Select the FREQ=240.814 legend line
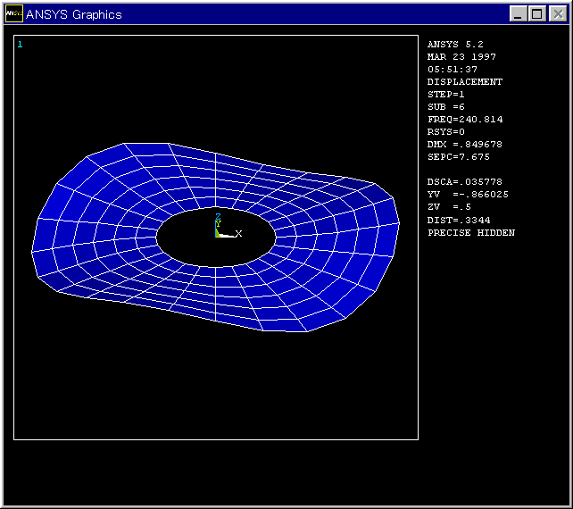The height and width of the screenshot is (509, 573). pos(464,119)
